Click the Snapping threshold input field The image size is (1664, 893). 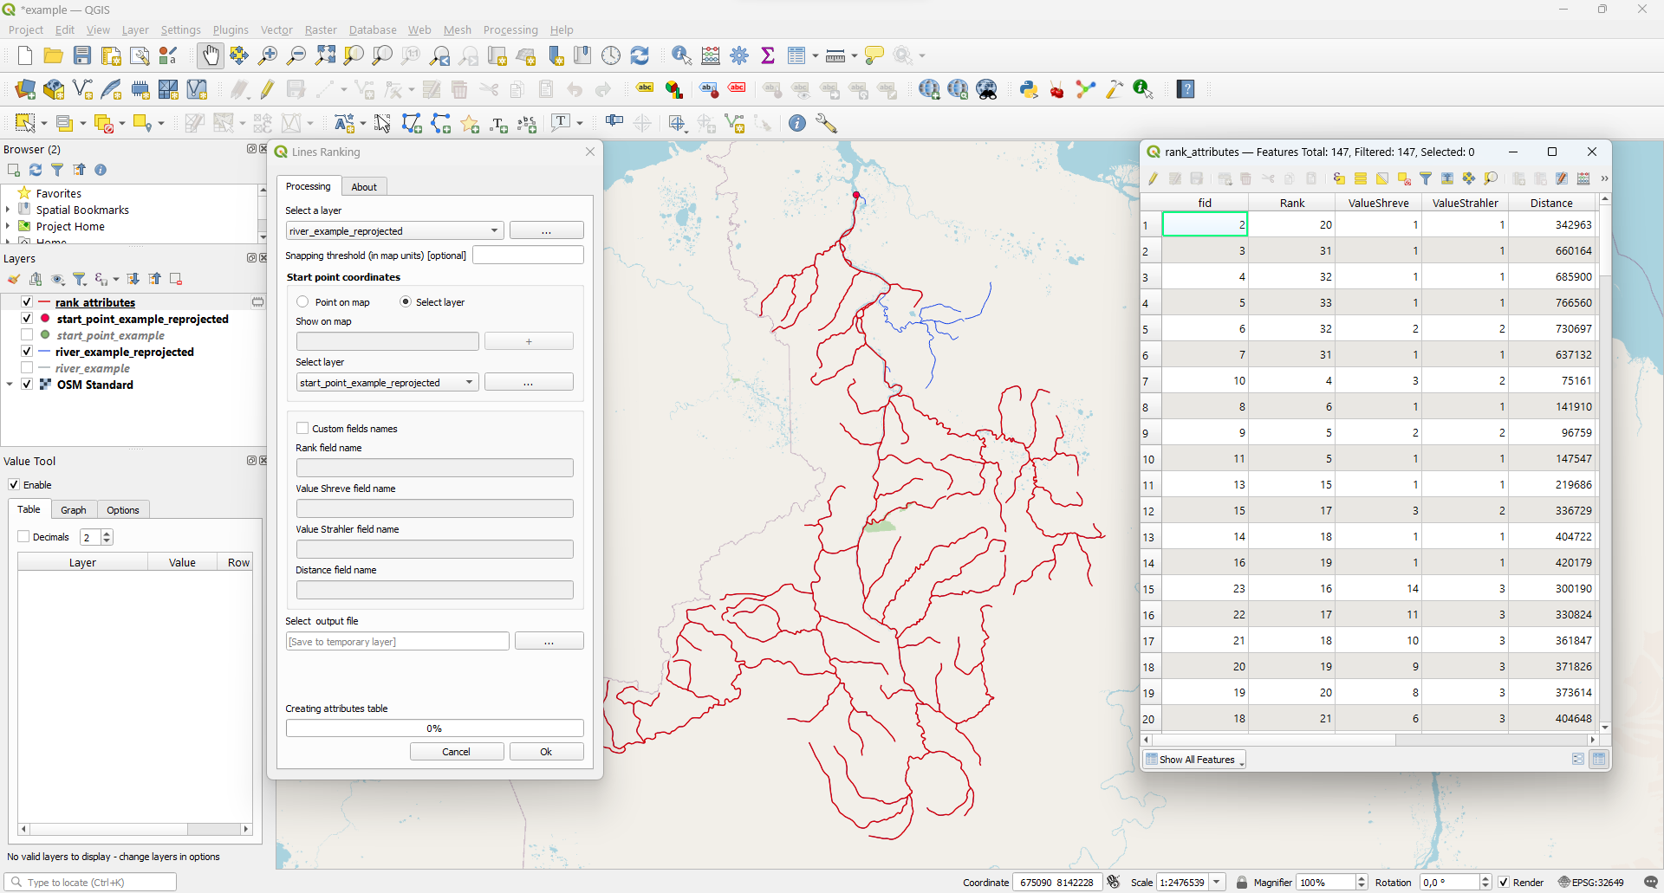(528, 256)
